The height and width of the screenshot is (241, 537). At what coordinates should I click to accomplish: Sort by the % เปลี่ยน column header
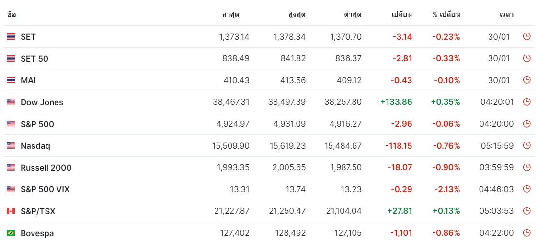coord(446,15)
